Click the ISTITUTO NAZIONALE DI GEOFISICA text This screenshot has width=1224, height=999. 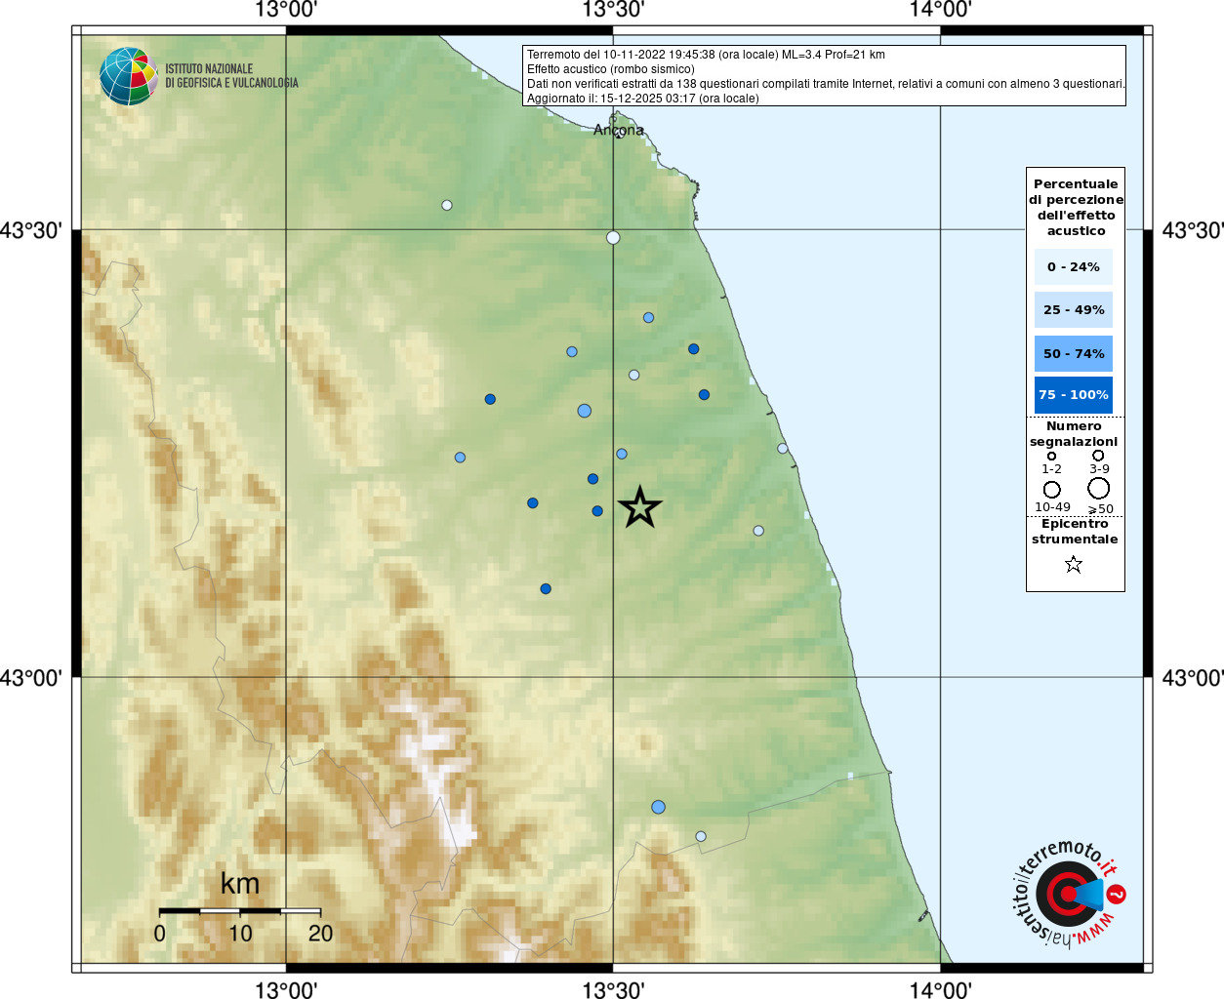[x=231, y=76]
